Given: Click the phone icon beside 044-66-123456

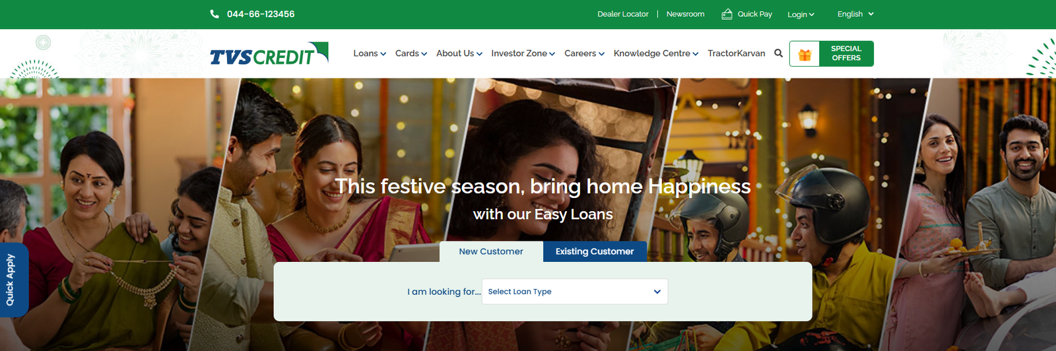Looking at the screenshot, I should point(214,14).
